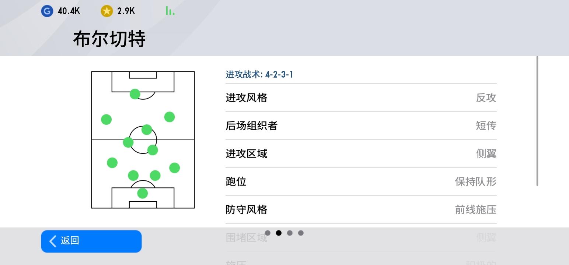569x265 pixels.
Task: Go to the third page indicator dot
Action: click(290, 233)
